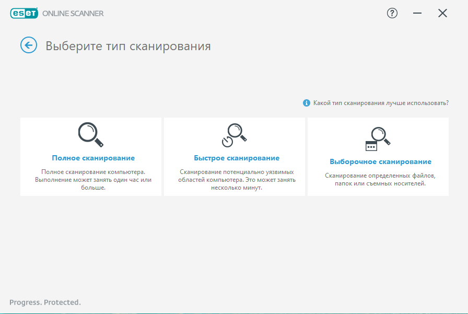Start Быстрое сканирование via its title
The width and height of the screenshot is (468, 314).
pyautogui.click(x=237, y=158)
